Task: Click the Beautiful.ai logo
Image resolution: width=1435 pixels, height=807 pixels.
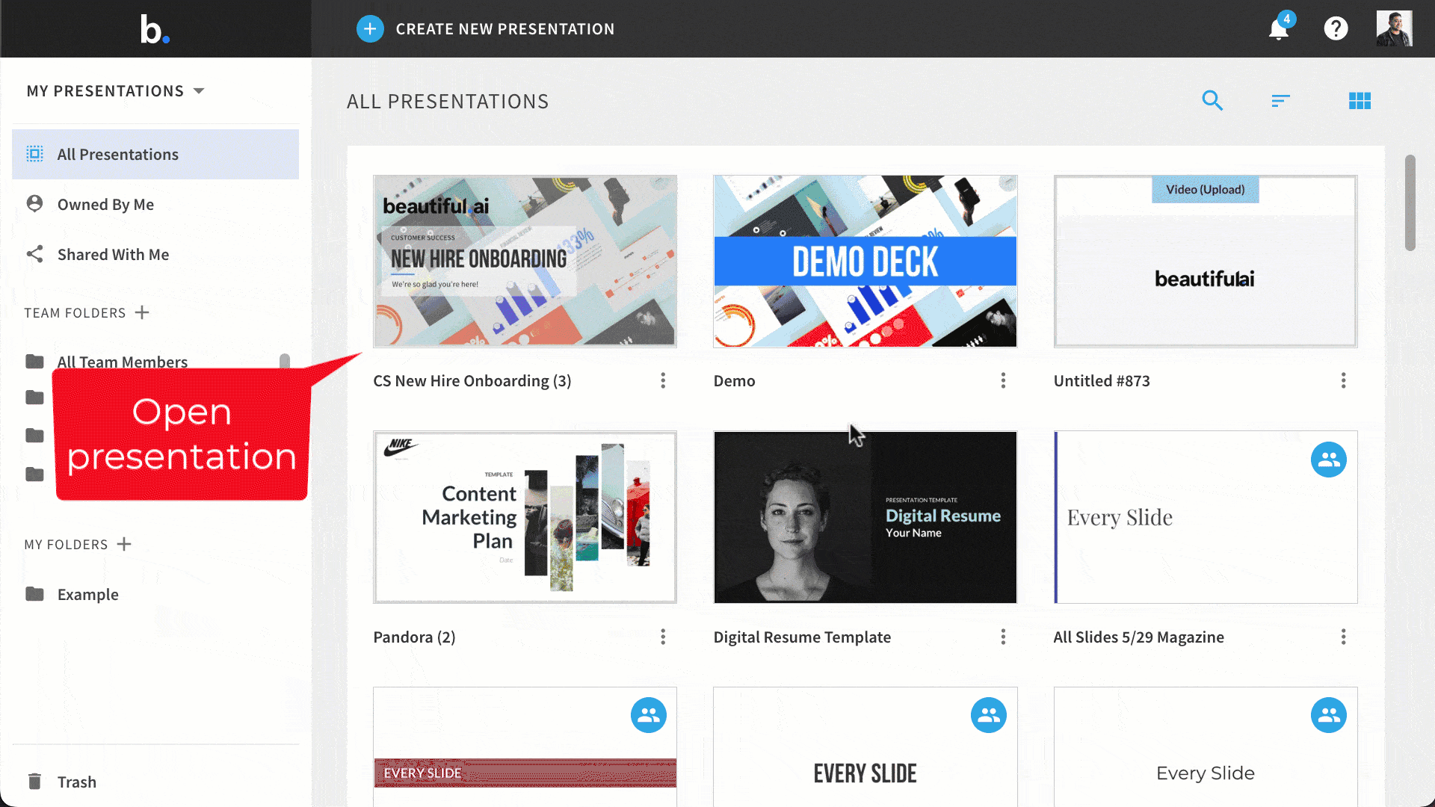Action: [x=155, y=29]
